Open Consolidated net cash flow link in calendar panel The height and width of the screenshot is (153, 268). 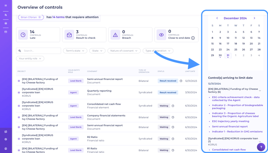pyautogui.click(x=229, y=150)
